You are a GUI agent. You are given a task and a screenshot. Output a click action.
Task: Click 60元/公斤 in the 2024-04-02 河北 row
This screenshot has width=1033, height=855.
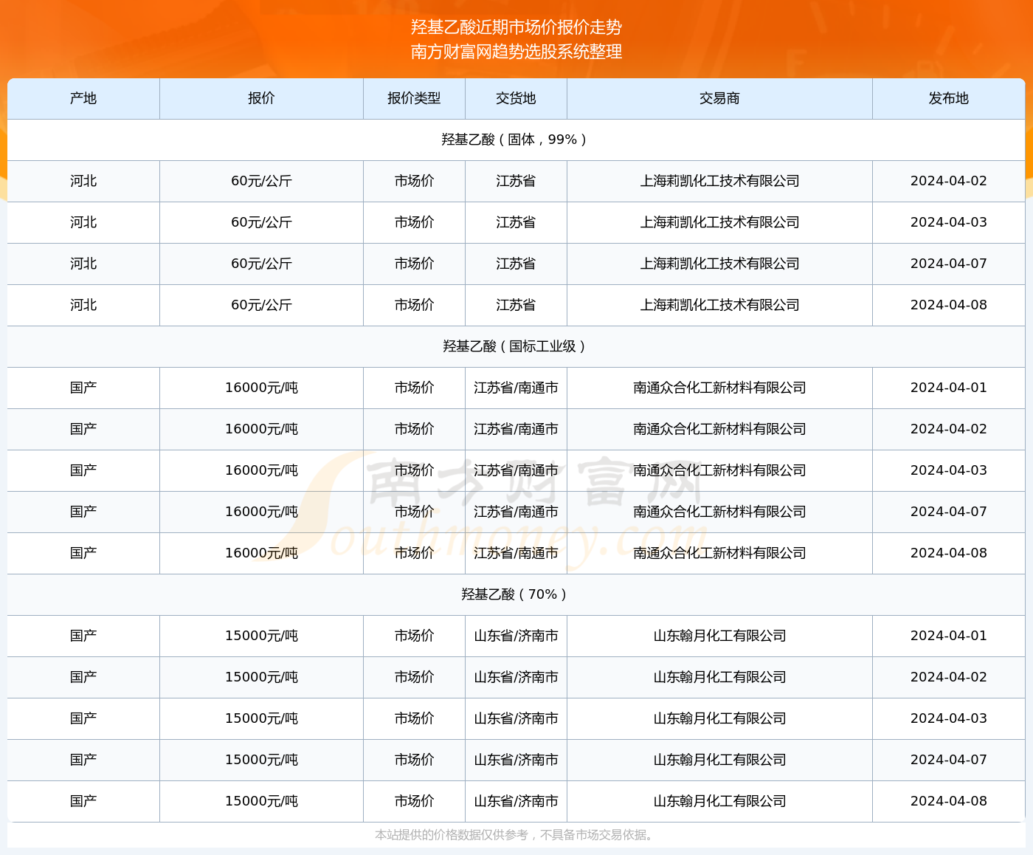pyautogui.click(x=261, y=181)
